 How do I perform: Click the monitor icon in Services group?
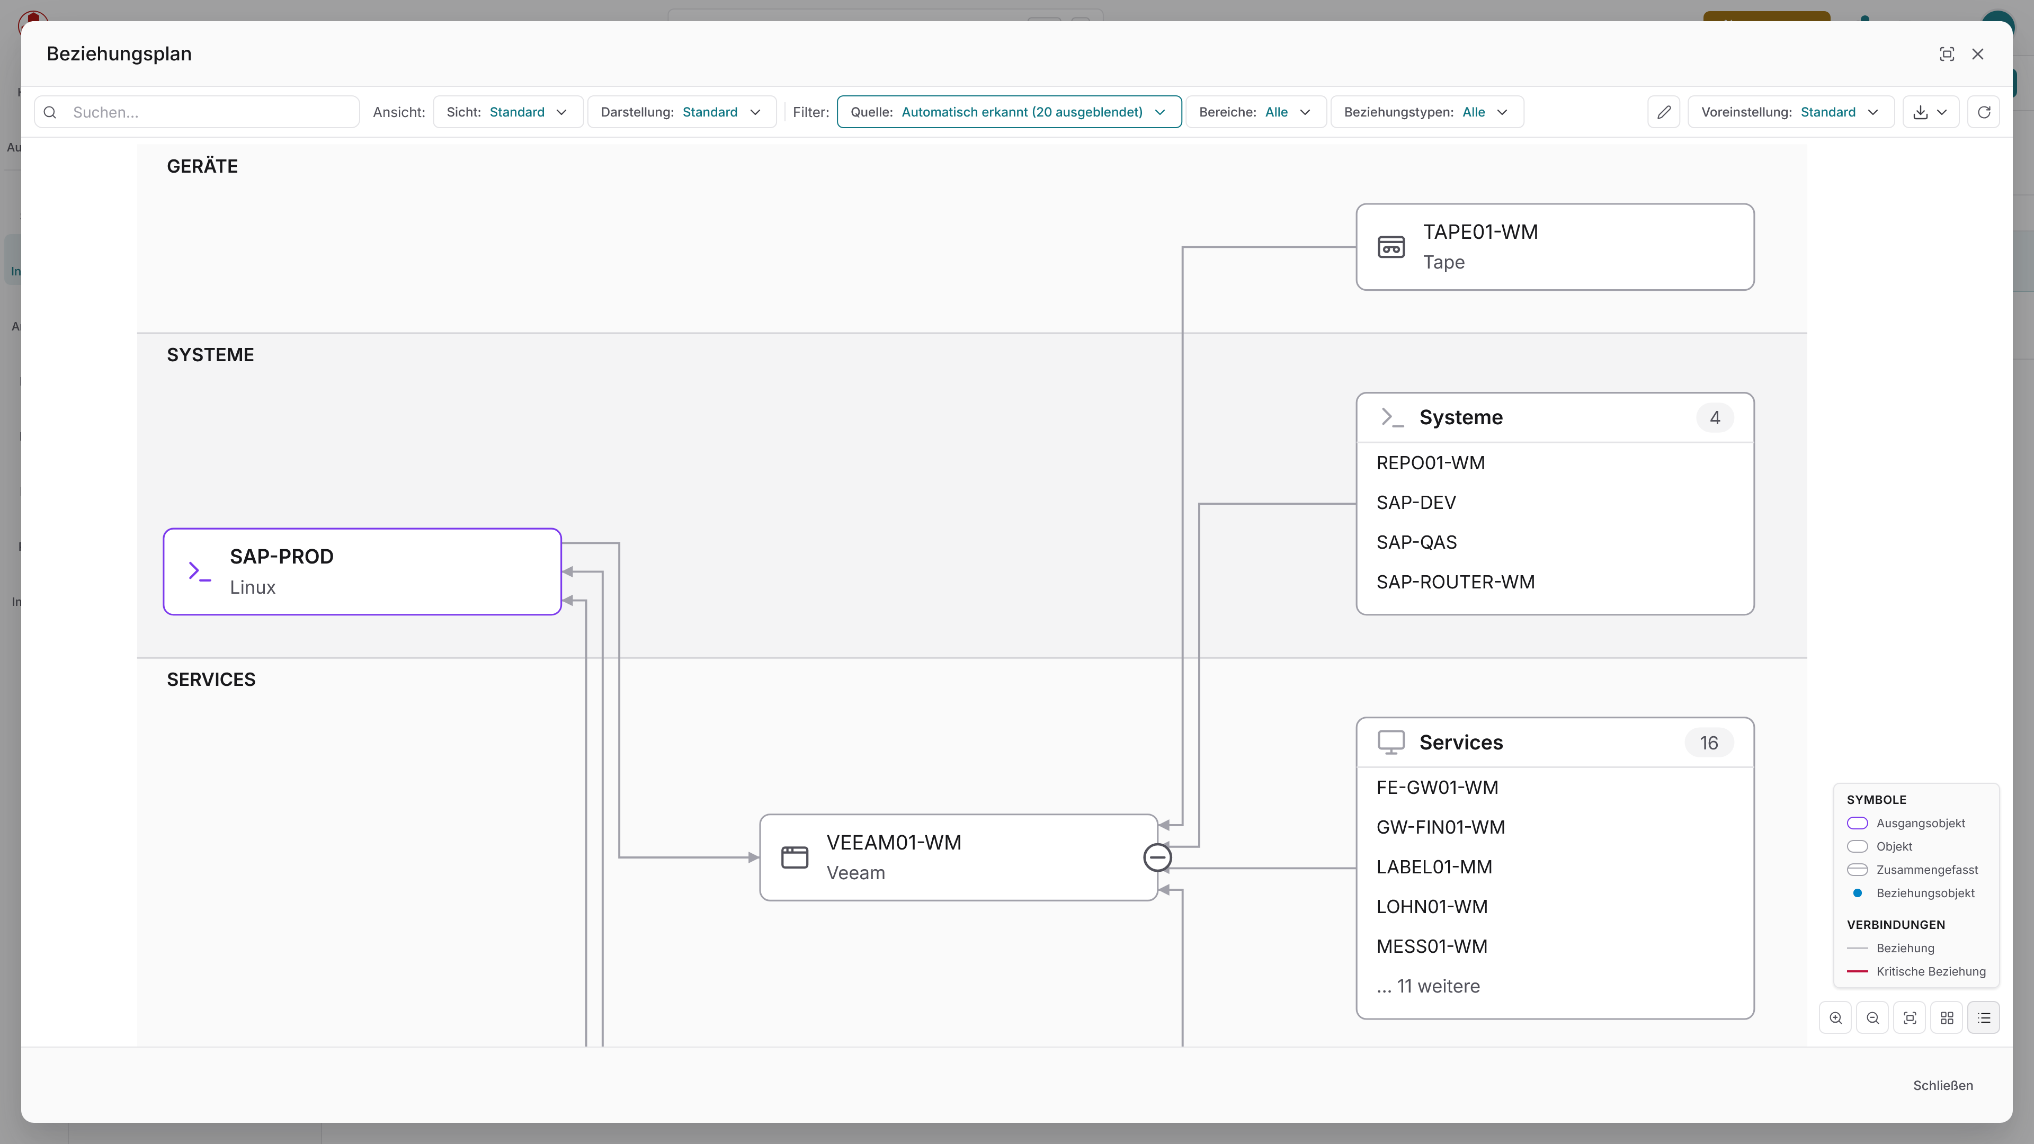[1391, 742]
